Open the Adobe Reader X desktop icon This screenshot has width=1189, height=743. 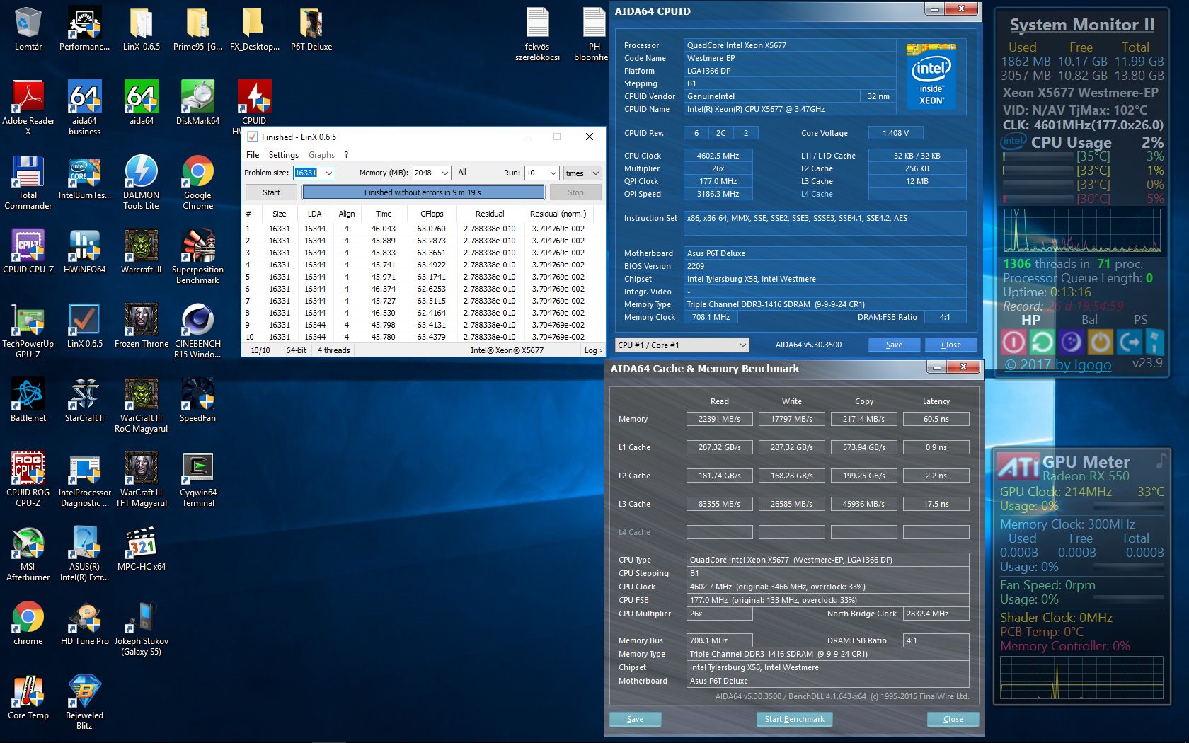point(28,108)
